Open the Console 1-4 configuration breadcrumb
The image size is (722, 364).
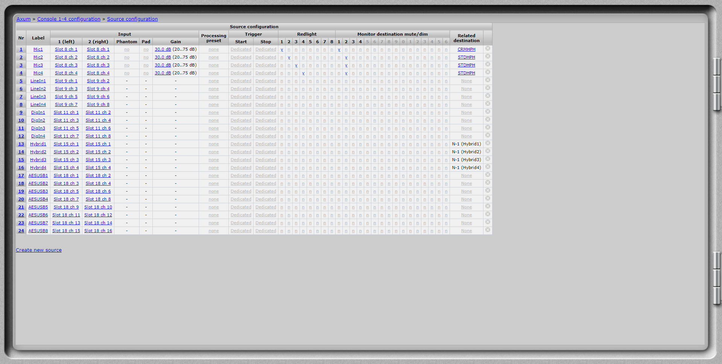69,19
